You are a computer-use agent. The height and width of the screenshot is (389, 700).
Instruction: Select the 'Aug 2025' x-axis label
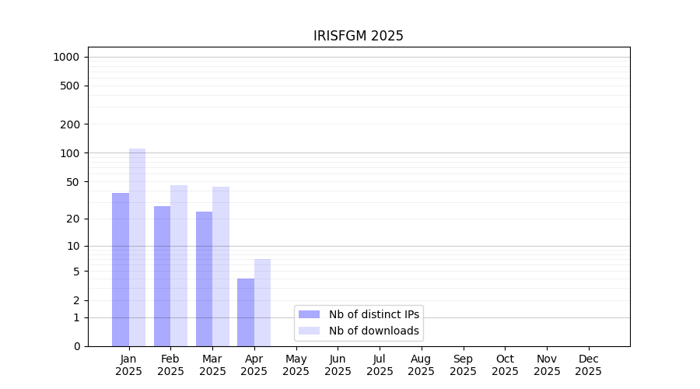coord(421,365)
